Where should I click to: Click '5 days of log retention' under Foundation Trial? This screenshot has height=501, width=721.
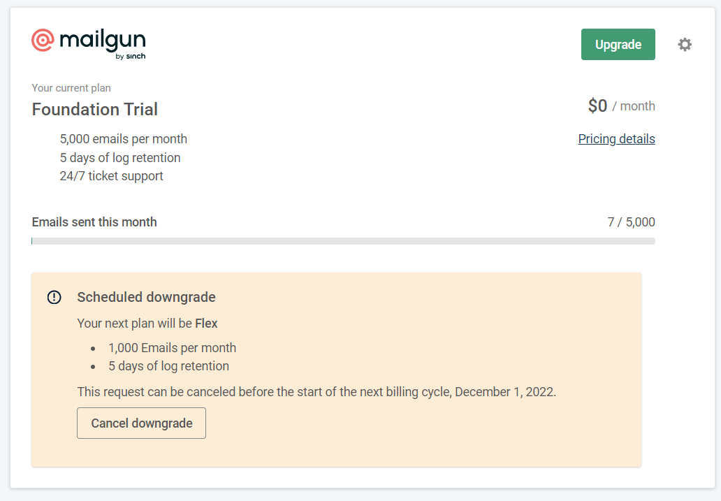click(120, 158)
